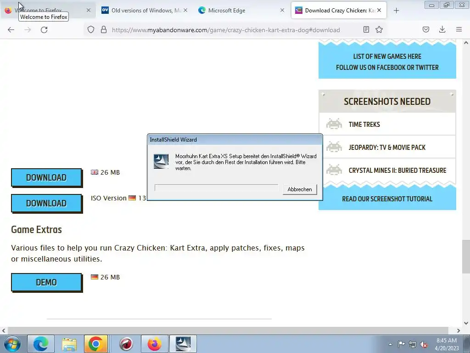Save page to Pocket
Screen dimensions: 470x353
(426, 29)
